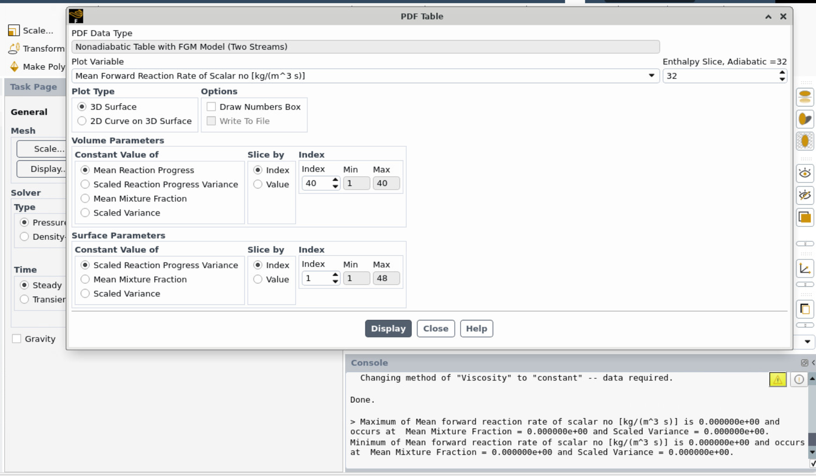Screen dimensions: 816x476
Task: Toggle the Gravity checkbox
Action: (x=17, y=339)
